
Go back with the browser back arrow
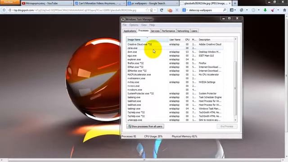[x=4, y=10]
